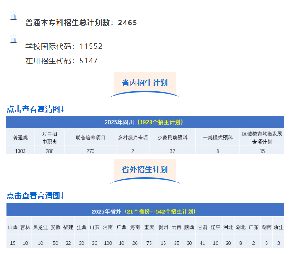Select the 江西 province header
Screen dimensions: 291x254
(82, 227)
